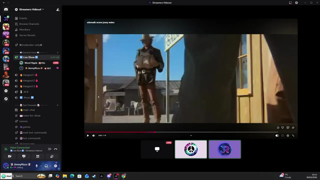Play the sidewalk scene video

pyautogui.click(x=88, y=135)
